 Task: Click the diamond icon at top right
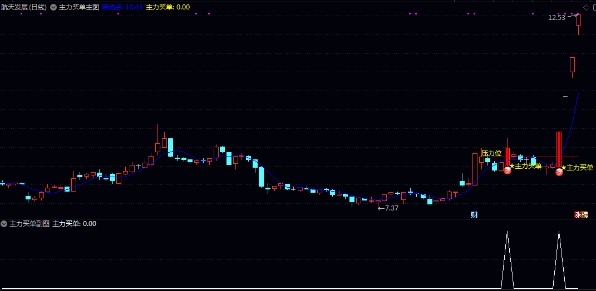click(x=585, y=7)
